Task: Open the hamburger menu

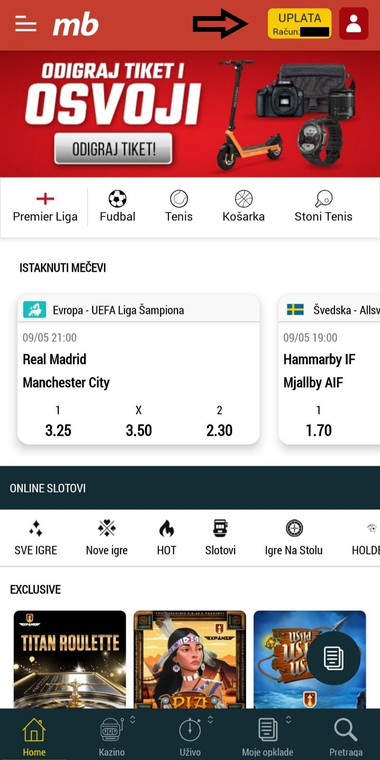Action: click(x=26, y=24)
